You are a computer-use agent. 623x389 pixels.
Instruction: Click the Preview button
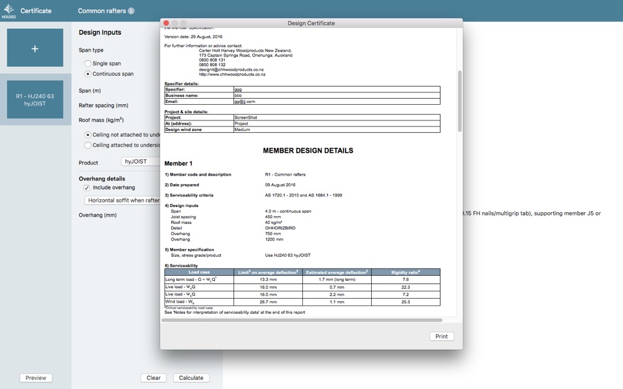[36, 378]
